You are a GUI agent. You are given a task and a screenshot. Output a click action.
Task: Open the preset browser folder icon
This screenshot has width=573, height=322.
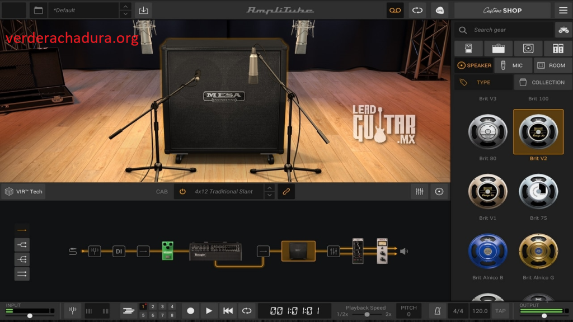[39, 10]
